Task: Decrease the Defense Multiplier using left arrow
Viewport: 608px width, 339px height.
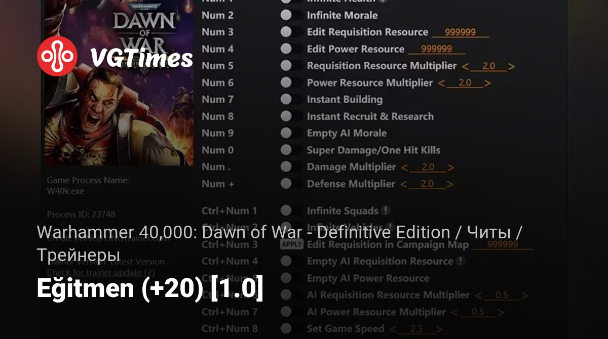Action: [404, 185]
